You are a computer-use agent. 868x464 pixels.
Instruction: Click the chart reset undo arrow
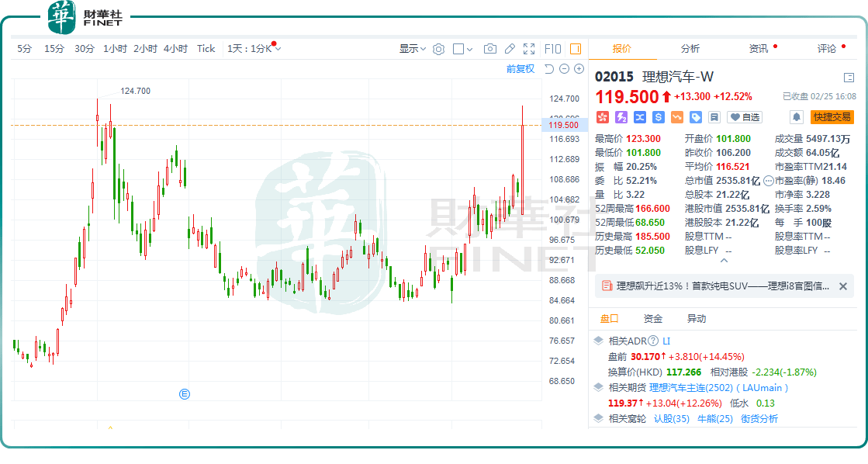(549, 68)
